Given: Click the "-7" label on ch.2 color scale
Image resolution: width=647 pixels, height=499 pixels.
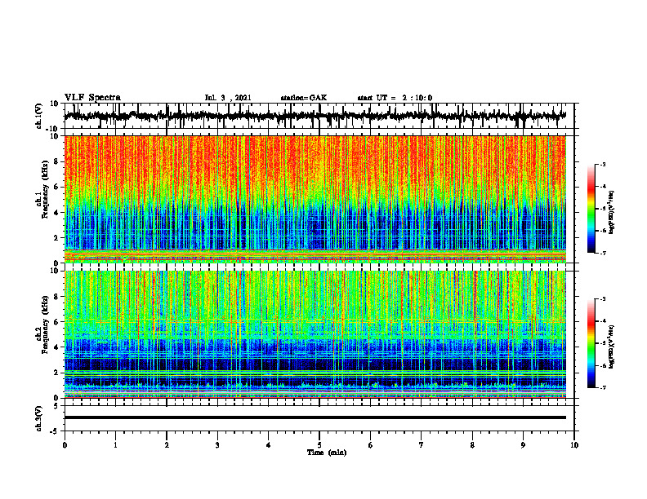Looking at the screenshot, I should tap(603, 387).
